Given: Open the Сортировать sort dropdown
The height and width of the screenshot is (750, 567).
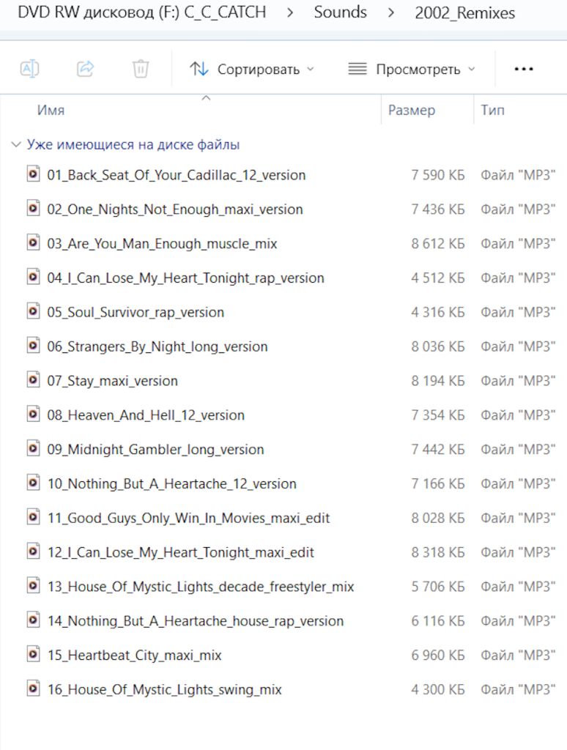Looking at the screenshot, I should tap(252, 70).
